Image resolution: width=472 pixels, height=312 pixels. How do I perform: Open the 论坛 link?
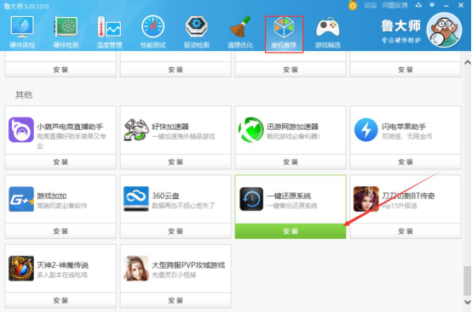coord(370,5)
